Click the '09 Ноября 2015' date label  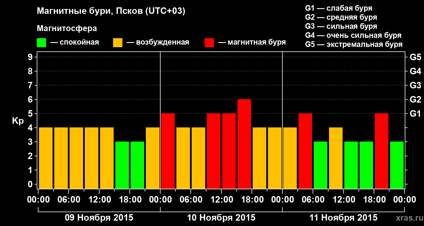(99, 218)
